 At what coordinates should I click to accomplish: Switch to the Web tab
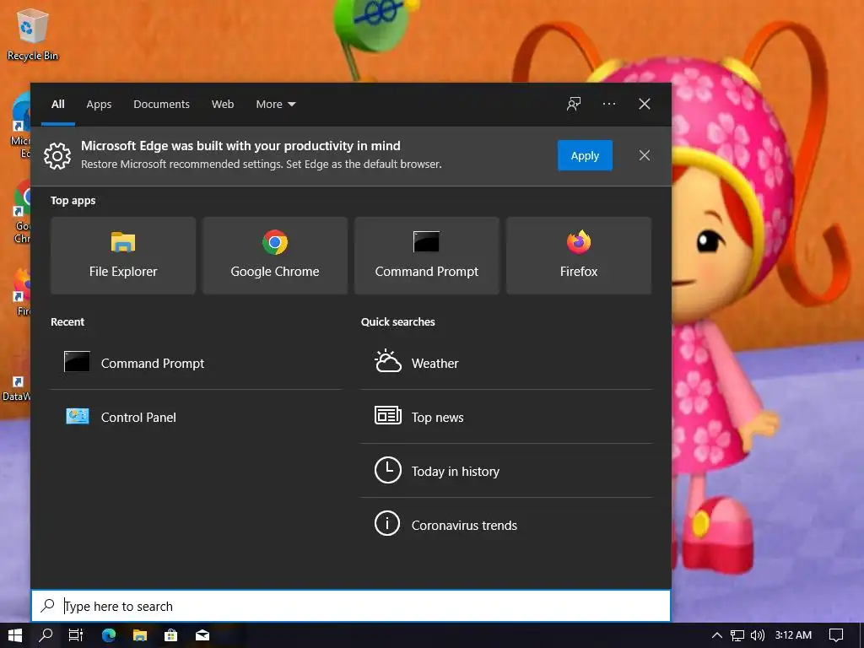point(223,104)
